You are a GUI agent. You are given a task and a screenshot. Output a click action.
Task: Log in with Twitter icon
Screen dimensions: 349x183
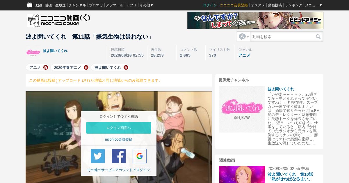click(98, 156)
